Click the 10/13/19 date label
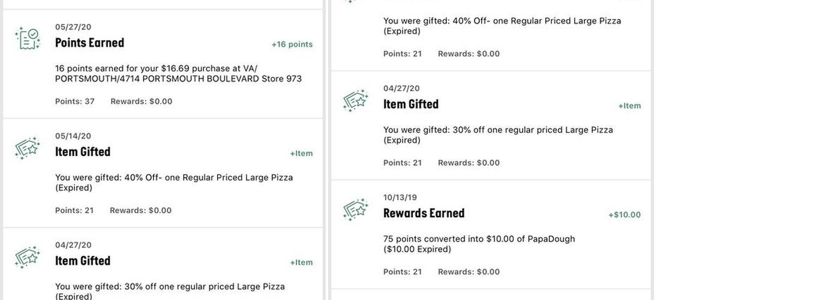The image size is (840, 300). point(400,197)
